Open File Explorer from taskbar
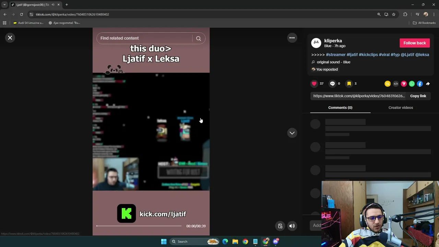Screen dimensions: 439x247 pos(235,242)
